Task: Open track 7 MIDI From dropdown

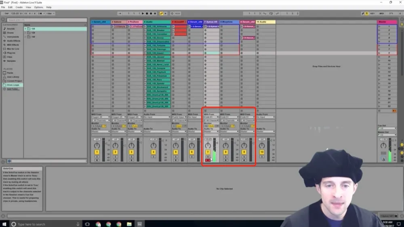Action: point(211,117)
